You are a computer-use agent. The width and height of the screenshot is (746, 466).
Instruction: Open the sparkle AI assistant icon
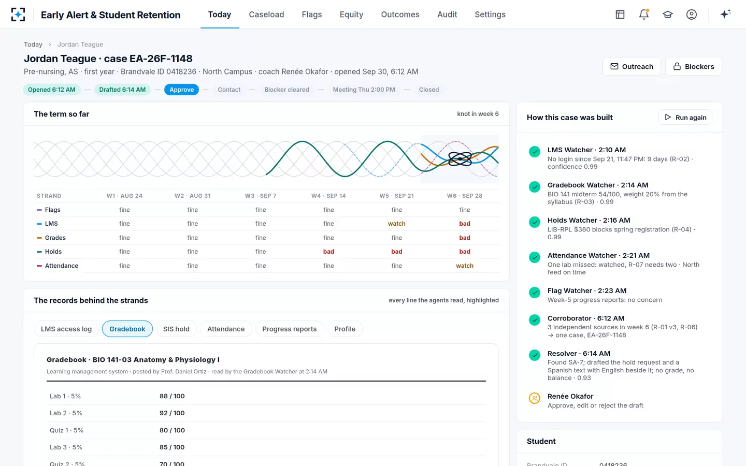725,14
